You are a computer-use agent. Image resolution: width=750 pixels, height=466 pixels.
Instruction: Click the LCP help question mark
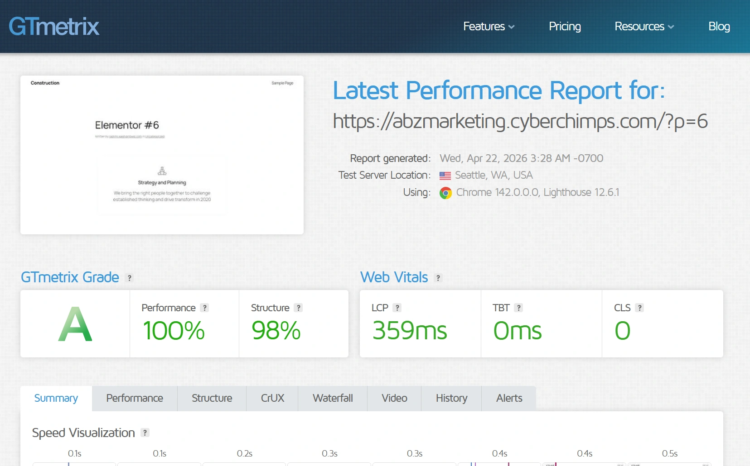point(397,308)
